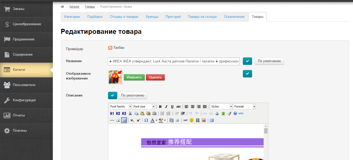Insert a numbered list
This screenshot has width=353, height=160.
tap(168, 114)
